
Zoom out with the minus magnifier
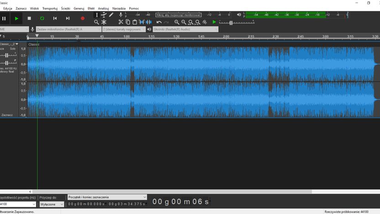[184, 22]
